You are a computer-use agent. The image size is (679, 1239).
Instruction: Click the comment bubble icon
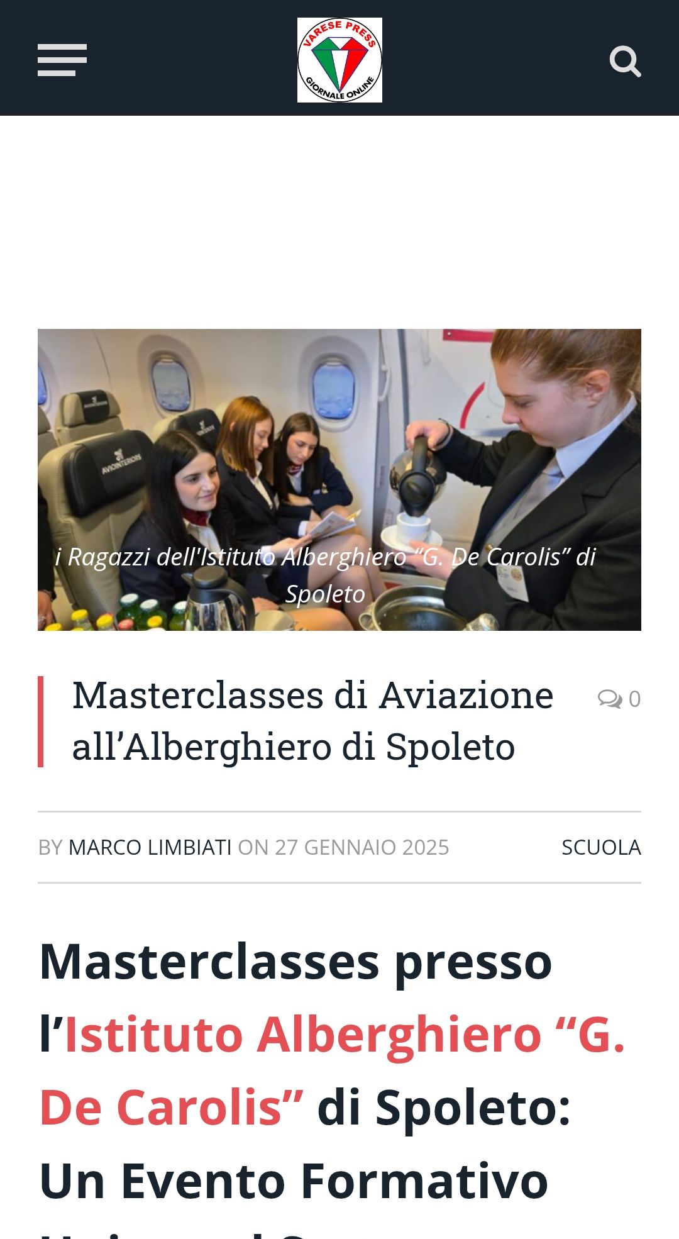pos(609,699)
